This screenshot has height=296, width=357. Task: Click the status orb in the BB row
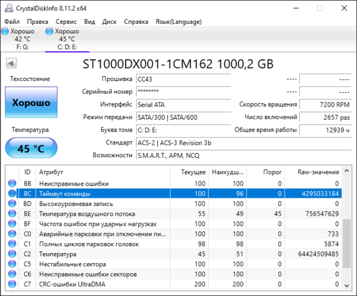point(12,183)
